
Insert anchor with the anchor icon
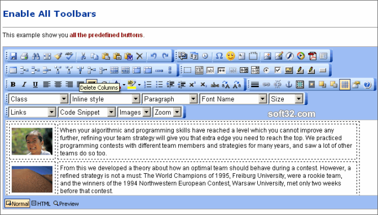tap(288, 84)
